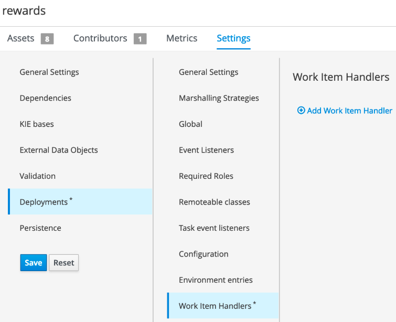Select Persistence in the left menu
This screenshot has width=396, height=322.
click(40, 228)
